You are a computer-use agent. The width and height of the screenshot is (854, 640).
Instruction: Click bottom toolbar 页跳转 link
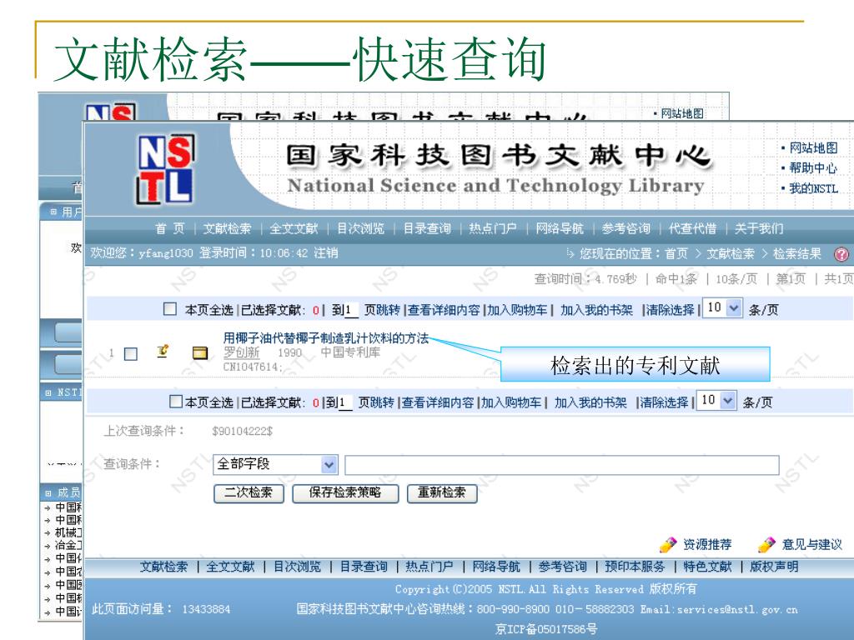tap(376, 402)
